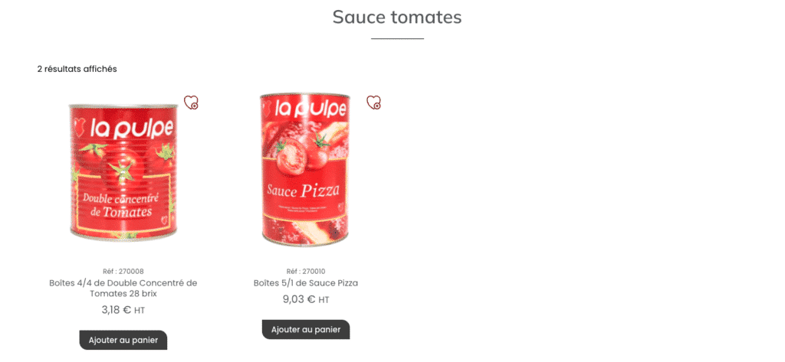Add the 3,18 € product to cart
The height and width of the screenshot is (362, 785).
pos(123,340)
